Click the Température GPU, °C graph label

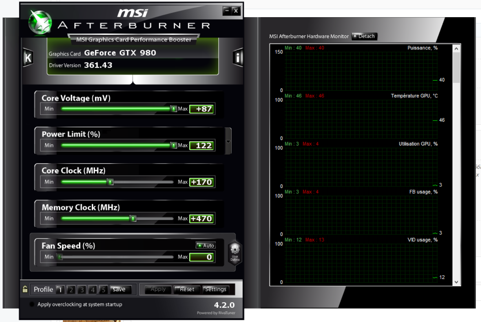(414, 96)
